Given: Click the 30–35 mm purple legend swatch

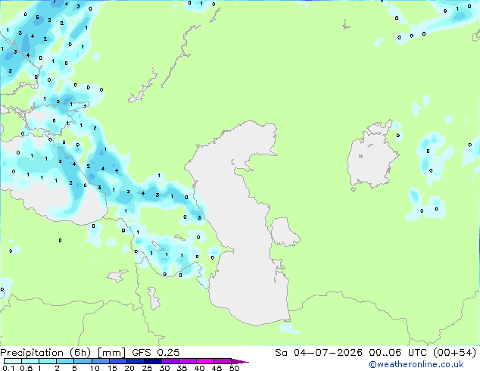Looking at the screenshot, I should coord(170,361).
